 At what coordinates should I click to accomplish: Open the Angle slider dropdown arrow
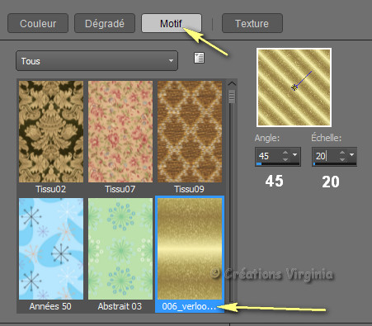(295, 155)
